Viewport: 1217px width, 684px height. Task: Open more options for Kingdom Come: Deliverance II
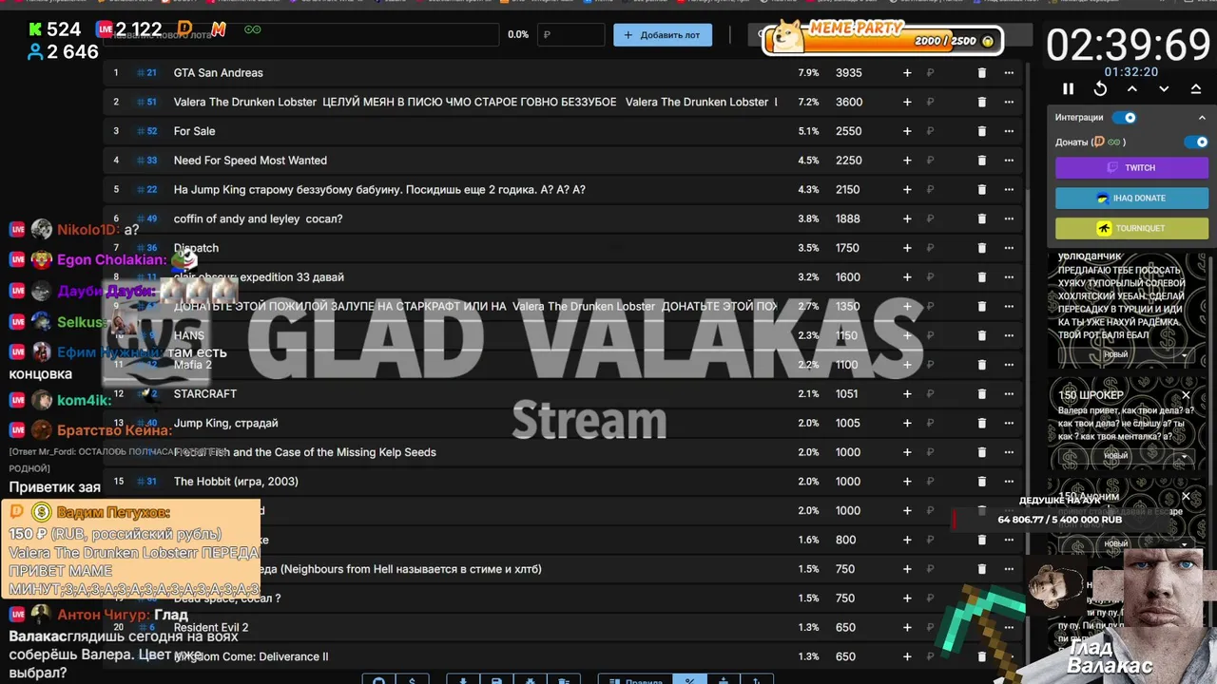pos(1009,656)
